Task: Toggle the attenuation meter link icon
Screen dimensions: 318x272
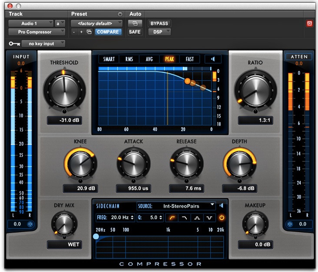Action: coord(290,224)
